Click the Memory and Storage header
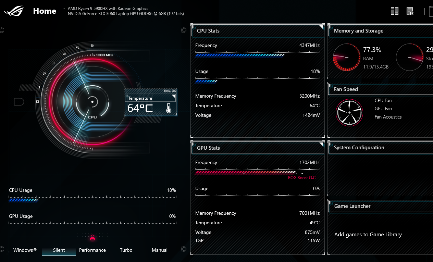The image size is (433, 262). [380, 30]
